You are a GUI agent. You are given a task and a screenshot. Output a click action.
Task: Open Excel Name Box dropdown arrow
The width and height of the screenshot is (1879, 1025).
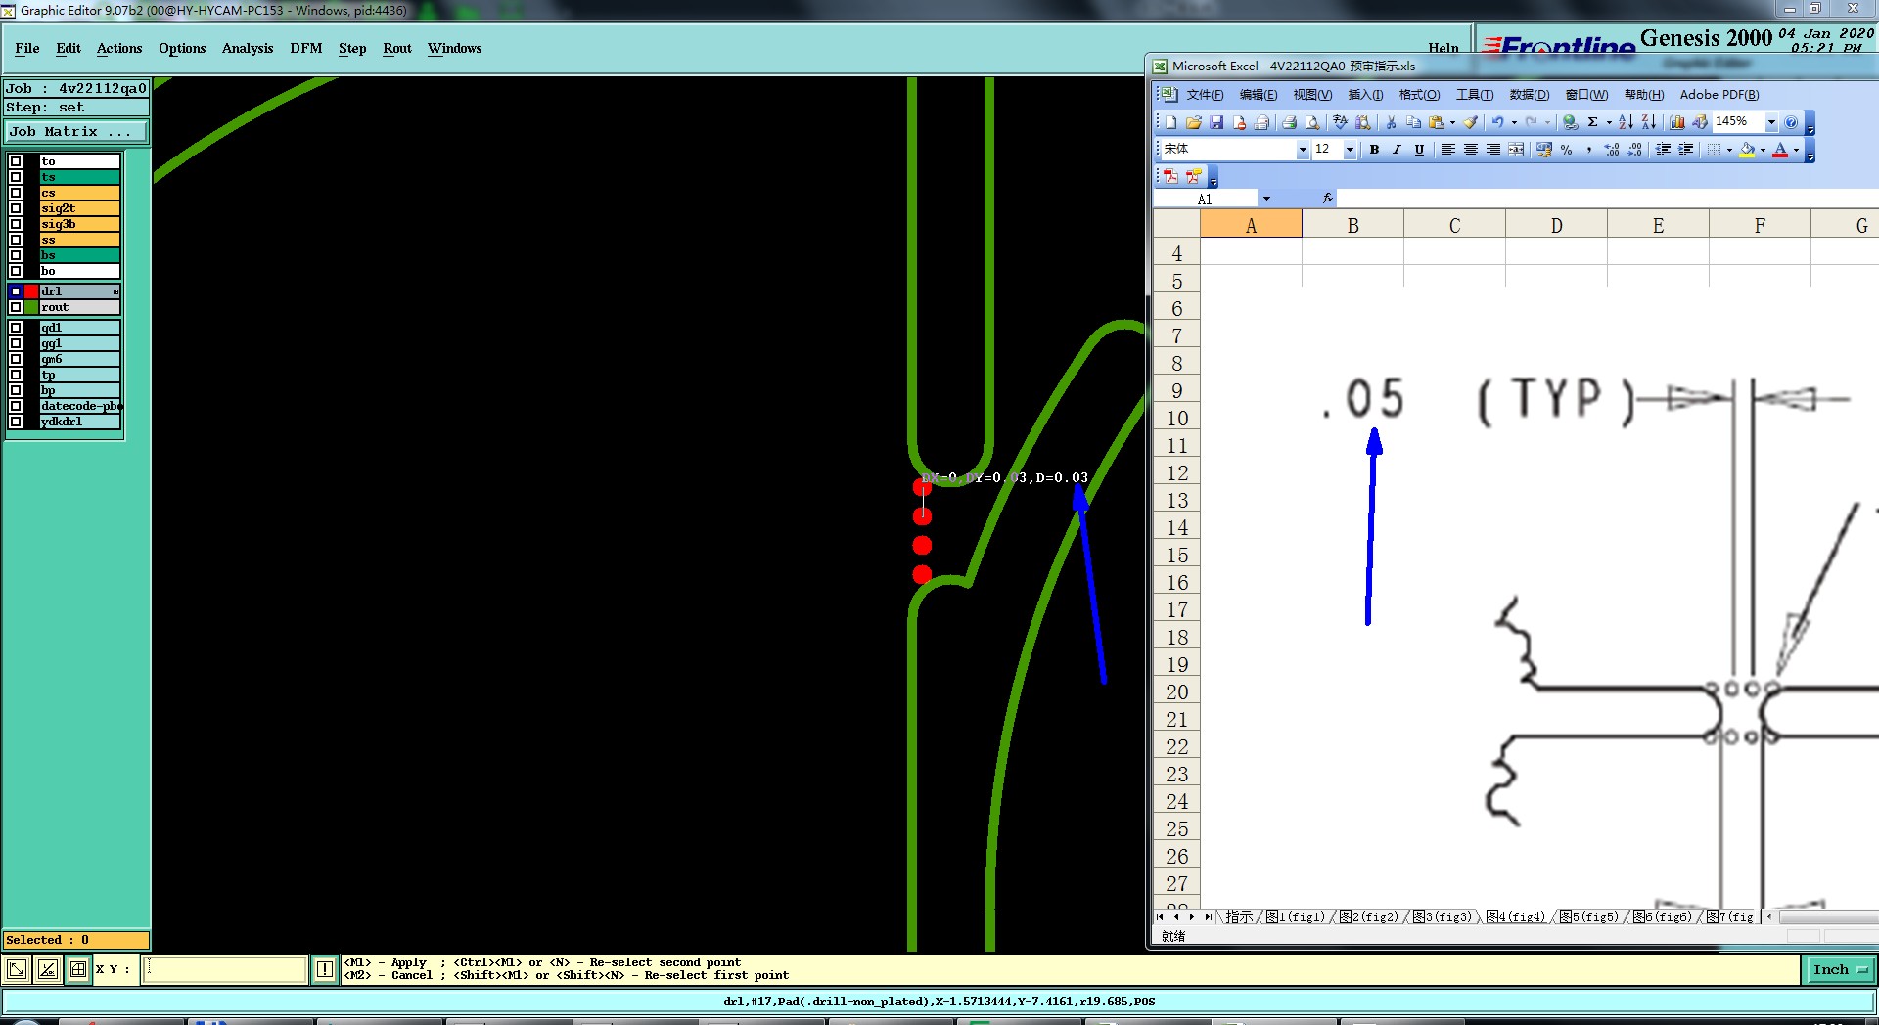click(1266, 199)
